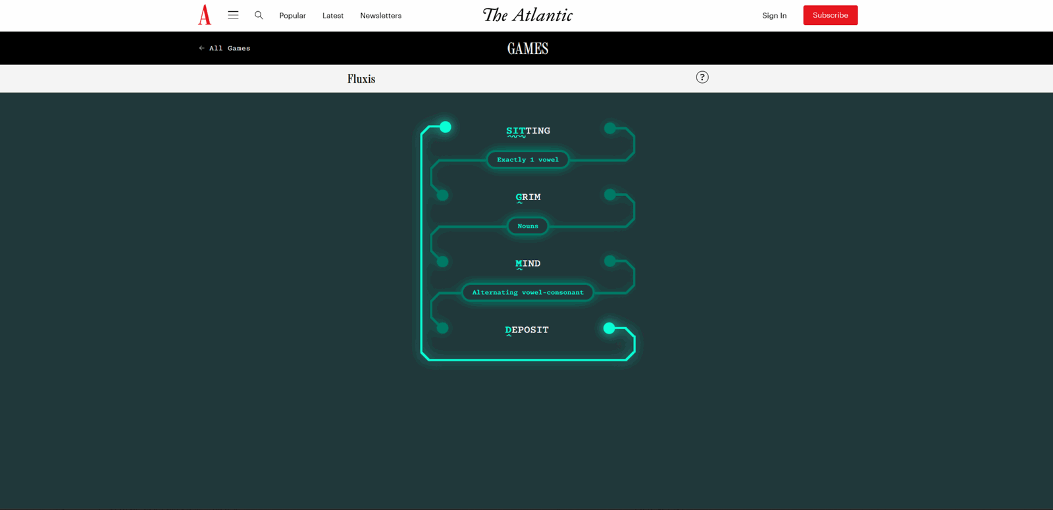The height and width of the screenshot is (510, 1053).
Task: Go back to All Games
Action: click(x=224, y=48)
